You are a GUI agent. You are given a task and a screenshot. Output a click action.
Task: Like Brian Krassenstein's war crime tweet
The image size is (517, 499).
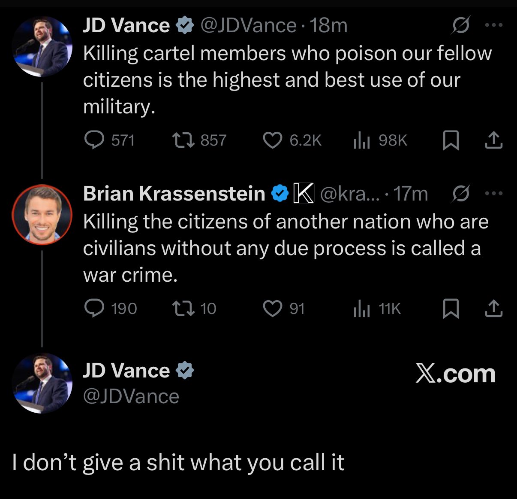(272, 308)
